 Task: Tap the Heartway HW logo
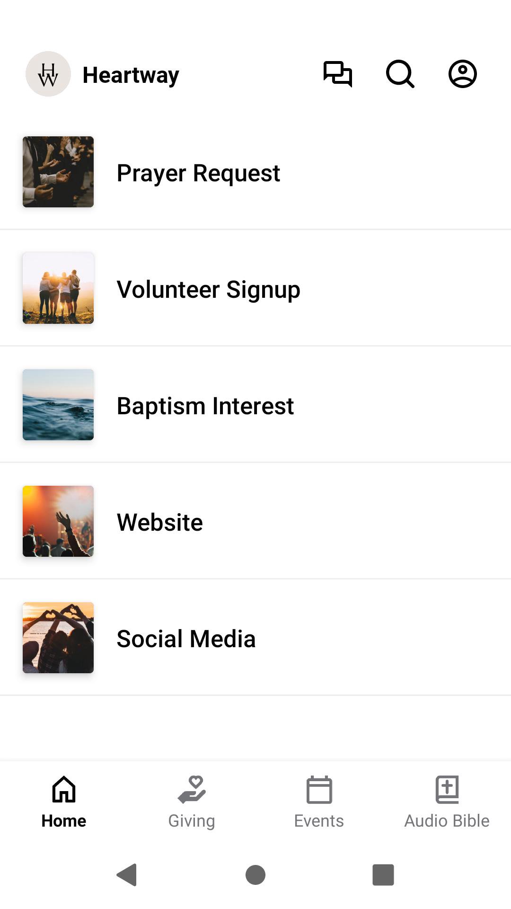click(x=48, y=74)
